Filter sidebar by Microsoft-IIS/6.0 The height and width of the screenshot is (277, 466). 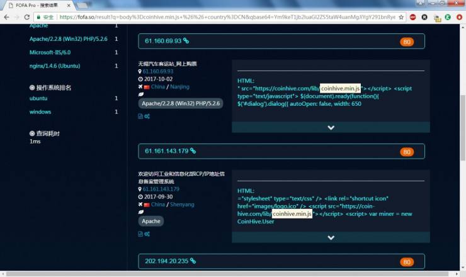click(50, 52)
